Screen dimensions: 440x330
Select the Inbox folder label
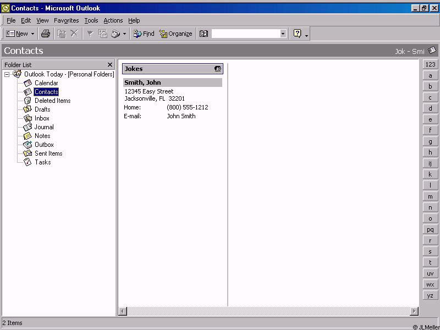pyautogui.click(x=42, y=118)
